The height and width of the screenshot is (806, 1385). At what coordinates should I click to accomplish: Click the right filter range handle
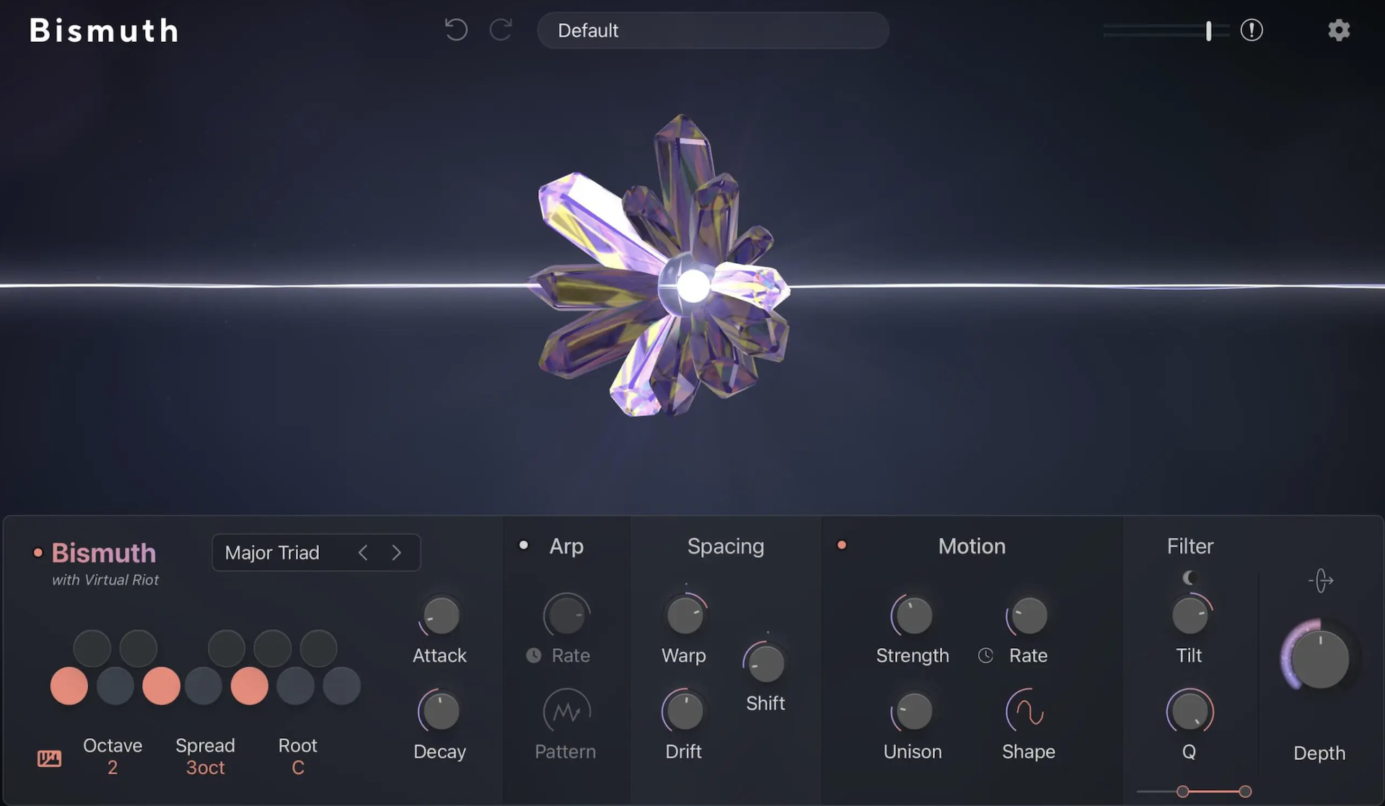1245,792
